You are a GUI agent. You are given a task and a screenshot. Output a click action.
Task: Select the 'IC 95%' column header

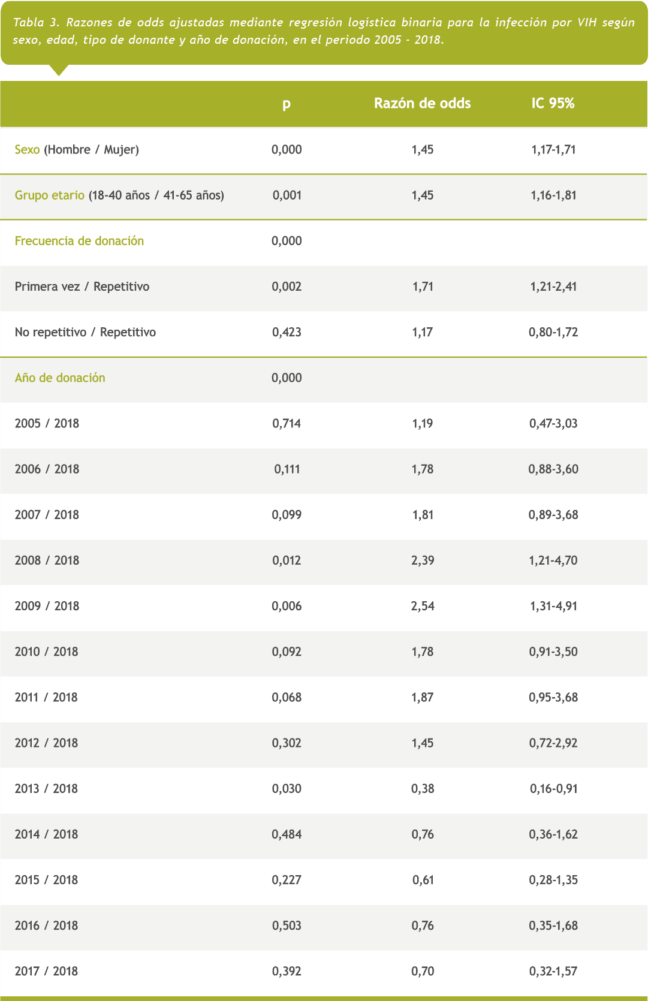(553, 104)
